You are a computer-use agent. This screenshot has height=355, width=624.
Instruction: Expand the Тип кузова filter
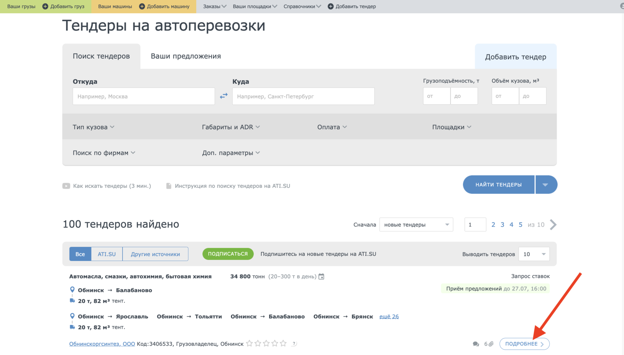coord(94,127)
